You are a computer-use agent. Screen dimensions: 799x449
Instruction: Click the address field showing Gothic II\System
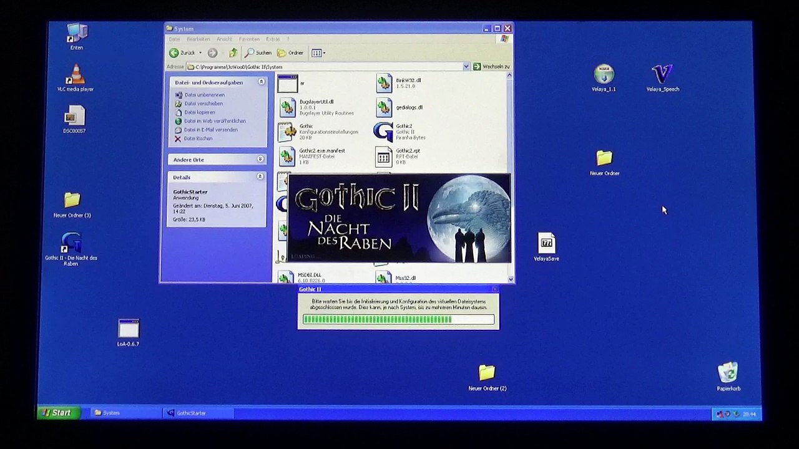coord(325,67)
